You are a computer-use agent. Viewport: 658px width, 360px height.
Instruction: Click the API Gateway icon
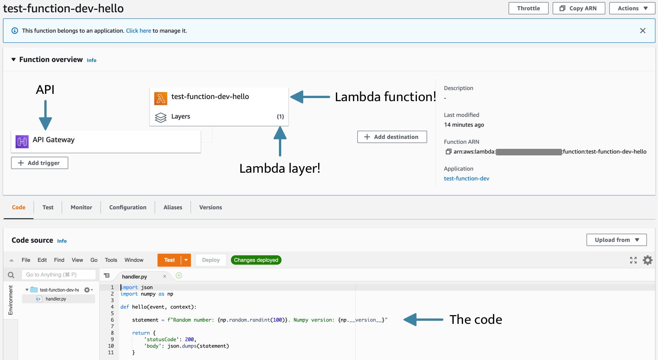[22, 142]
